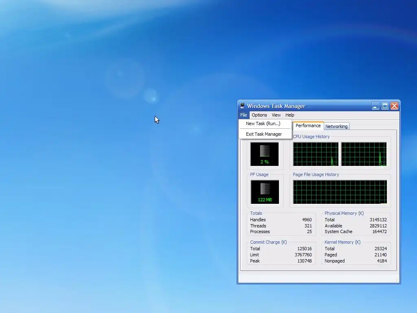Screen dimensions: 417x313
Task: Click the Page File Usage History label
Action: [x=316, y=174]
